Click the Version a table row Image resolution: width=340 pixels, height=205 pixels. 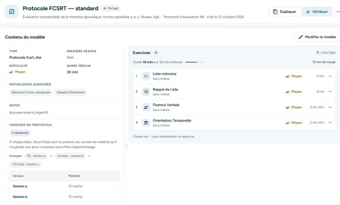click(65, 186)
